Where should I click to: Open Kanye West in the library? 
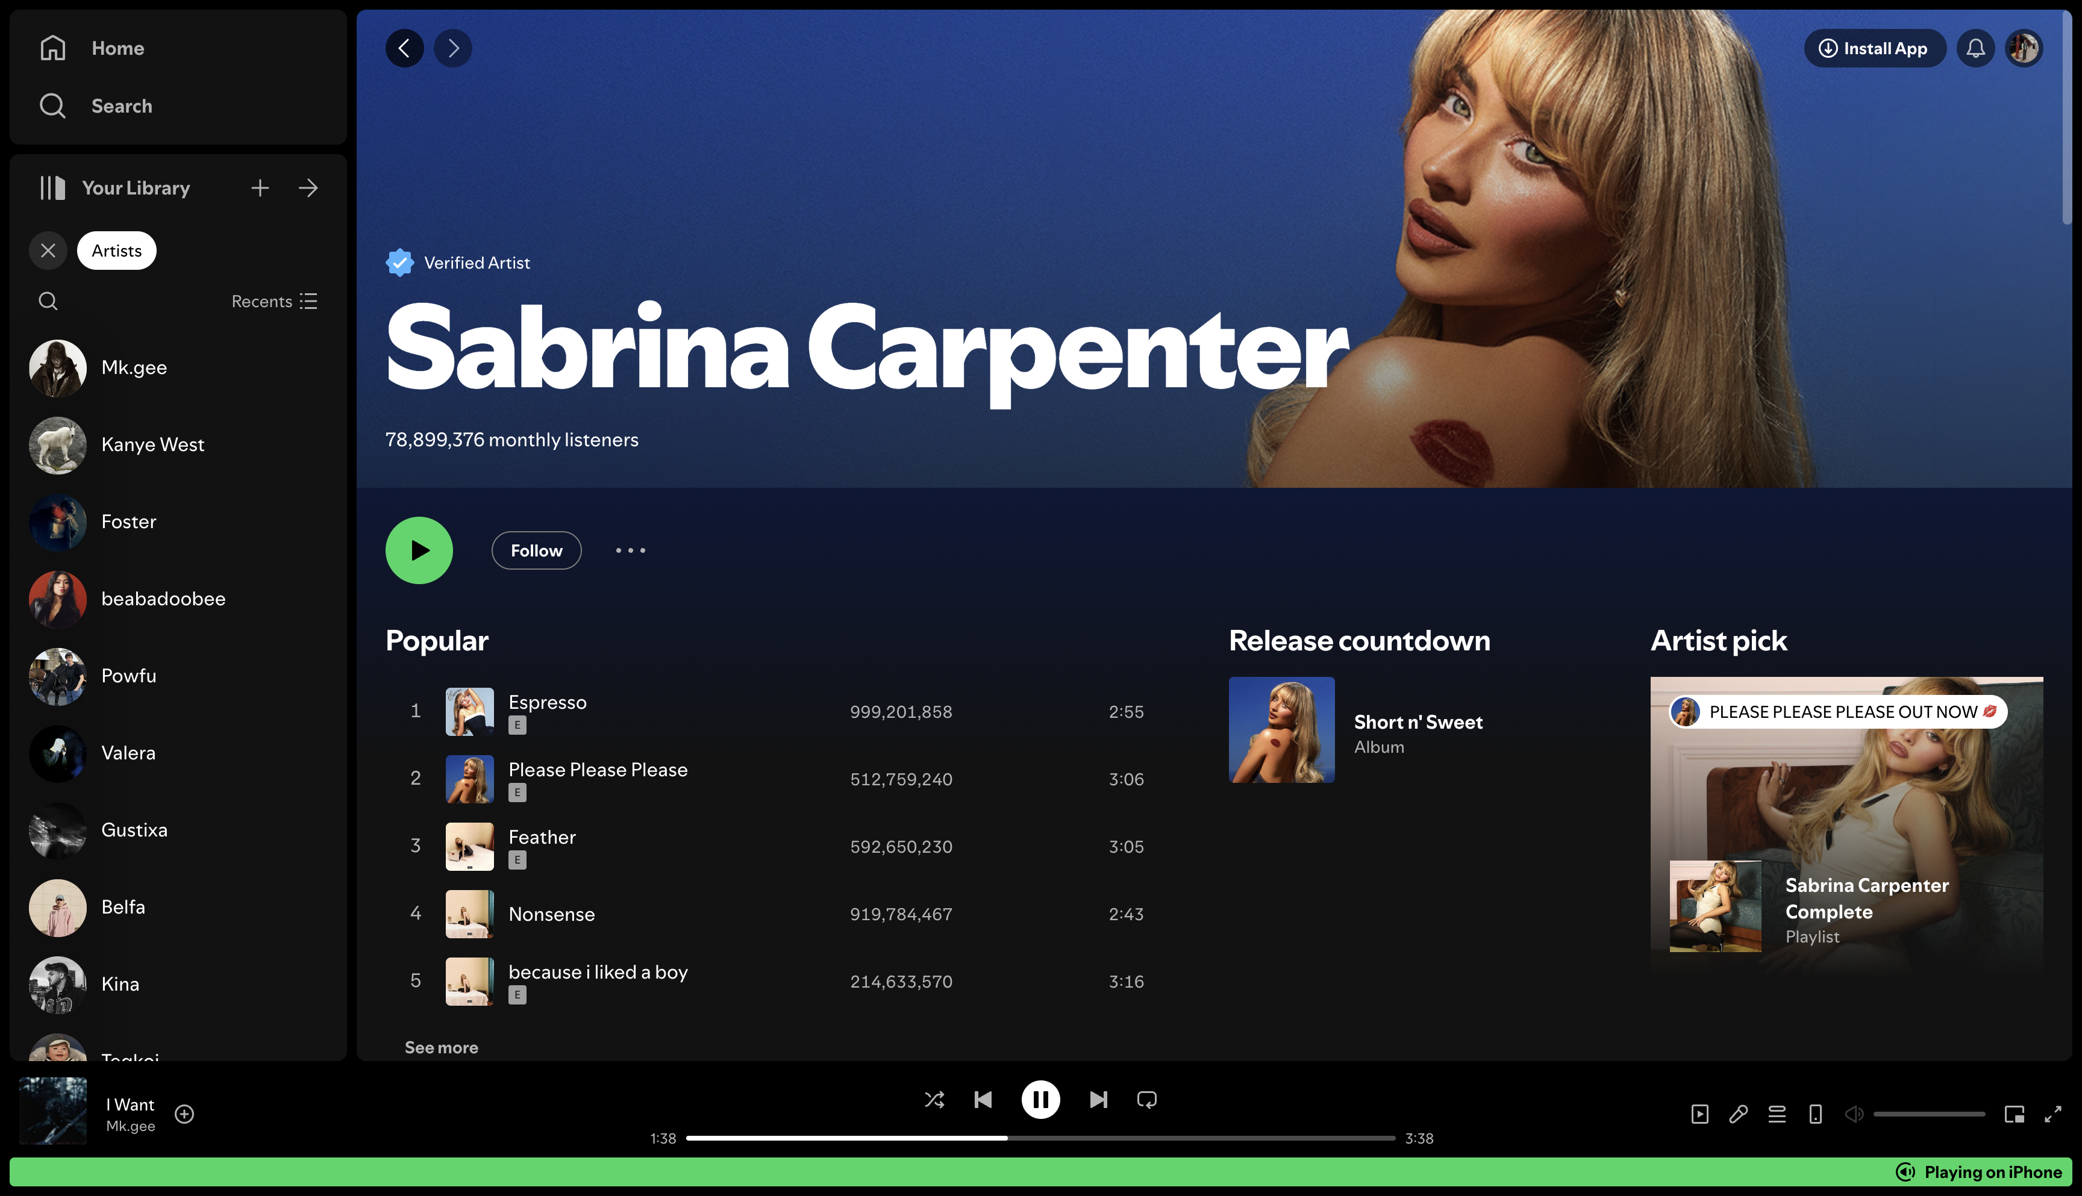tap(178, 445)
